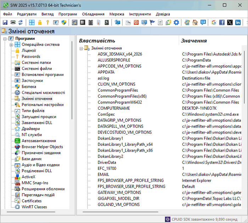248x223 pixels.
Task: Click the hard disk toolbar icon
Action: [107, 22]
